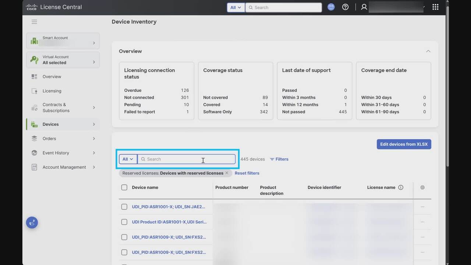Open table column settings gear icon

(x=422, y=187)
